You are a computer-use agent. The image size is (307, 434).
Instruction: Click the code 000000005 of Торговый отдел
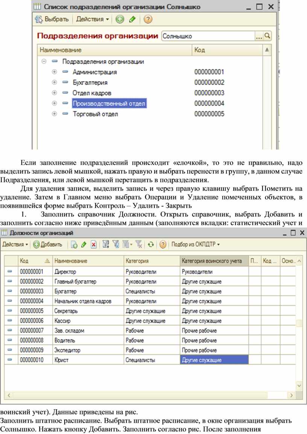tap(209, 114)
